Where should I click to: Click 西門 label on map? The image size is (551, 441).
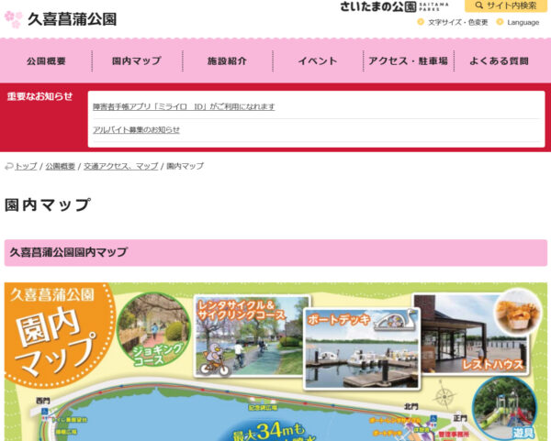(43, 401)
